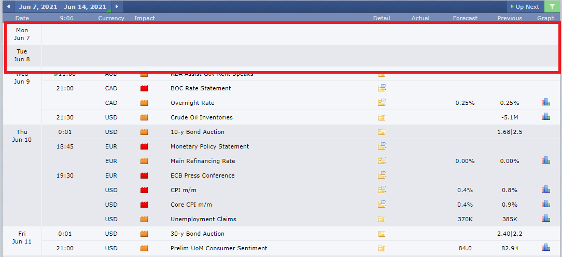Expand detail for Main Refinancing Rate
562x257 pixels.
[x=382, y=161]
